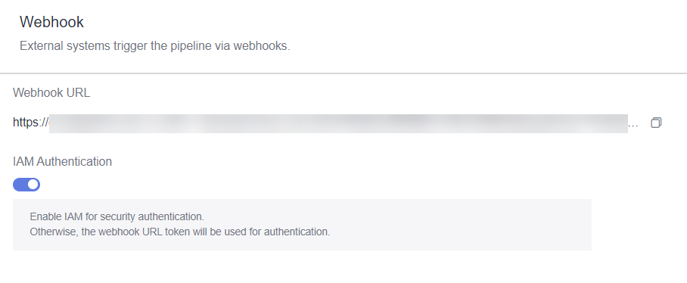Click the word 'webhooks' in the description
Screen dimensions: 687x283
261,46
